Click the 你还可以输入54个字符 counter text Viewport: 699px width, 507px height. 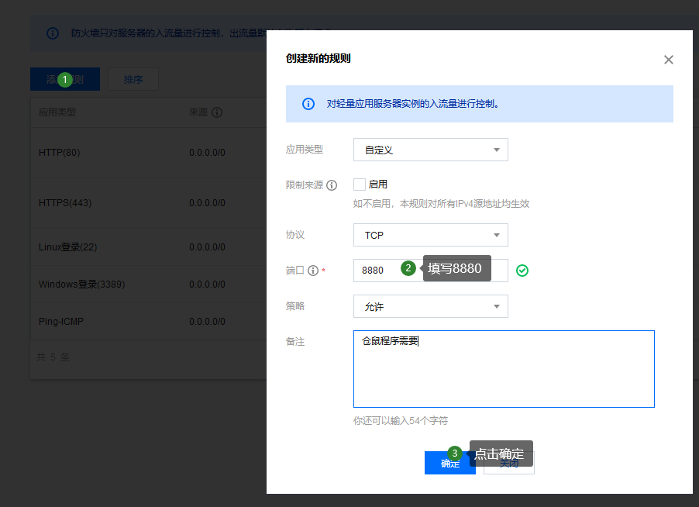tap(401, 420)
